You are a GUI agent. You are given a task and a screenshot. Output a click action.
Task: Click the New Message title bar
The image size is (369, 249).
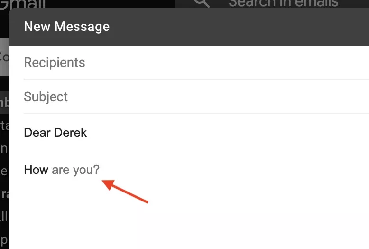pos(190,26)
